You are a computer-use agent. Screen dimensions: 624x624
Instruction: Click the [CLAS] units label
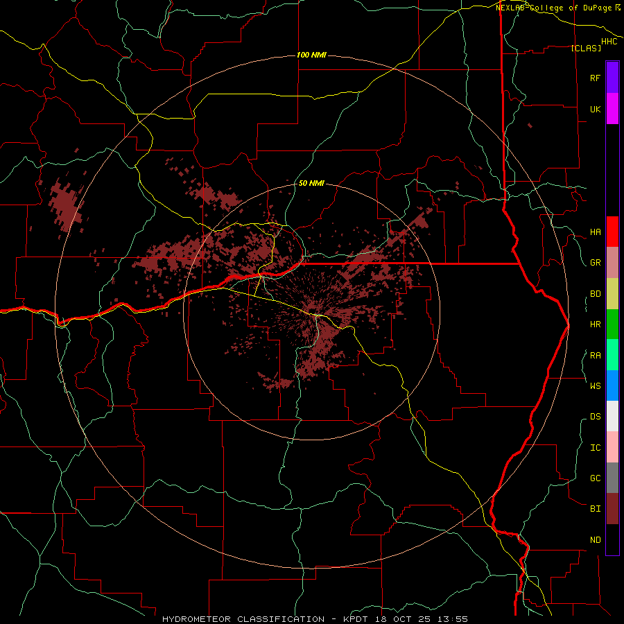[586, 48]
